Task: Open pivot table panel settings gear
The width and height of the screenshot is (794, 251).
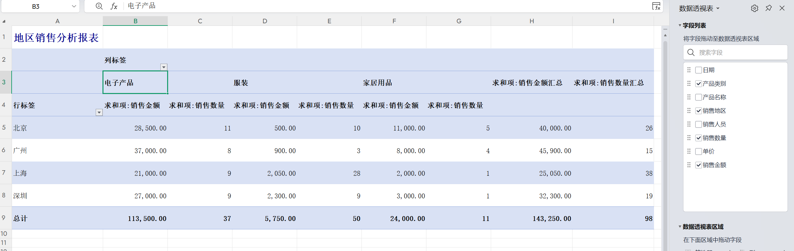Action: coord(755,8)
